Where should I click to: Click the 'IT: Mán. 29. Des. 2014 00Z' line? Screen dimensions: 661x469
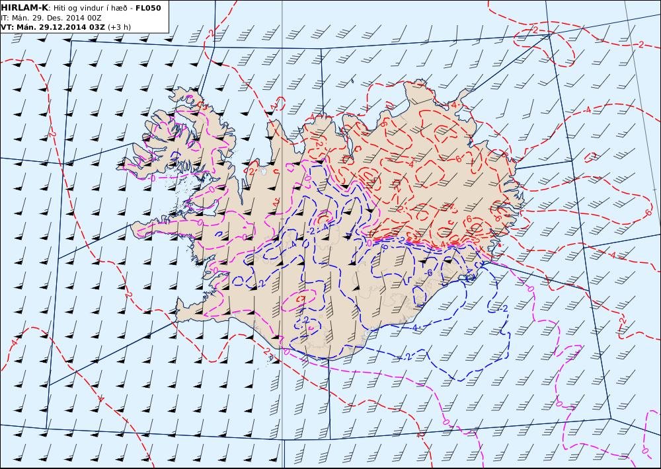point(51,18)
